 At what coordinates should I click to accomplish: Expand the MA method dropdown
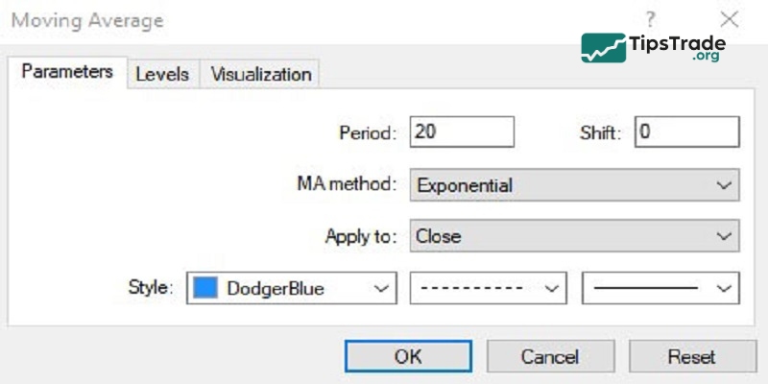pyautogui.click(x=574, y=185)
